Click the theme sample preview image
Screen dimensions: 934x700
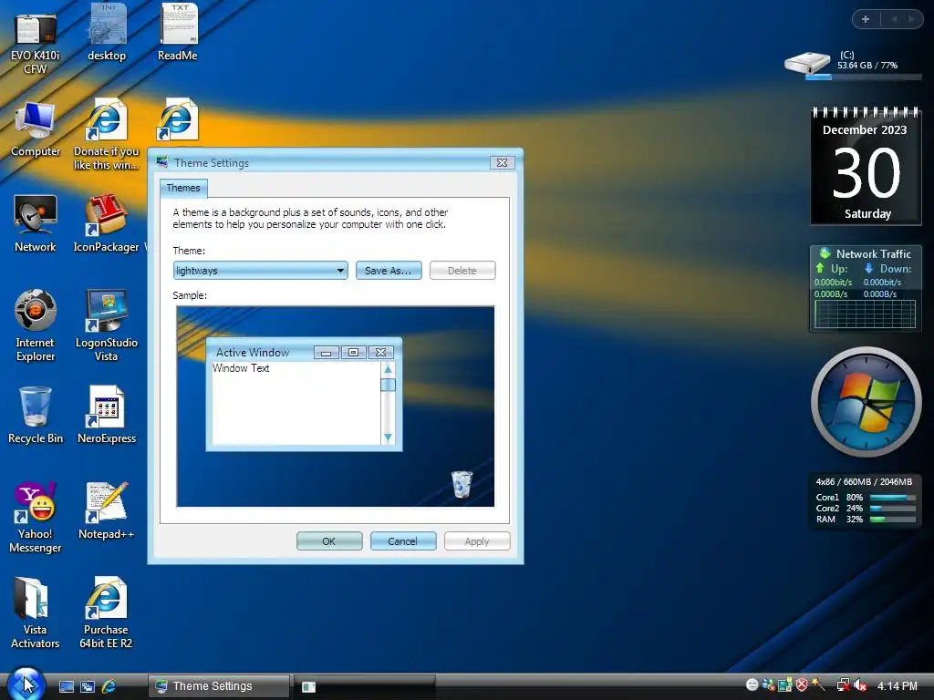[336, 407]
